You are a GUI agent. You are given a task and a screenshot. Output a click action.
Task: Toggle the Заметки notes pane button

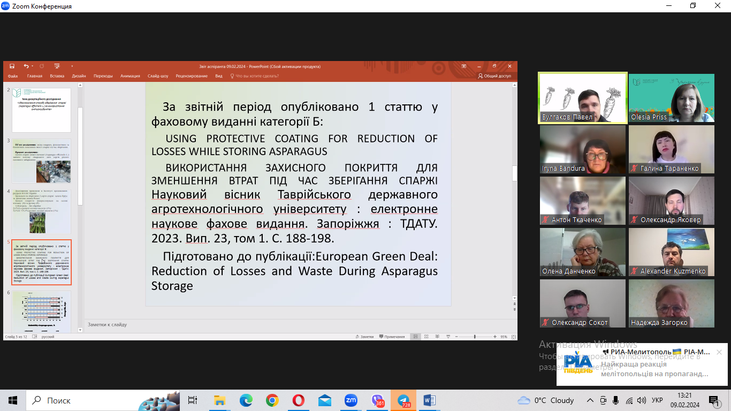coord(364,337)
